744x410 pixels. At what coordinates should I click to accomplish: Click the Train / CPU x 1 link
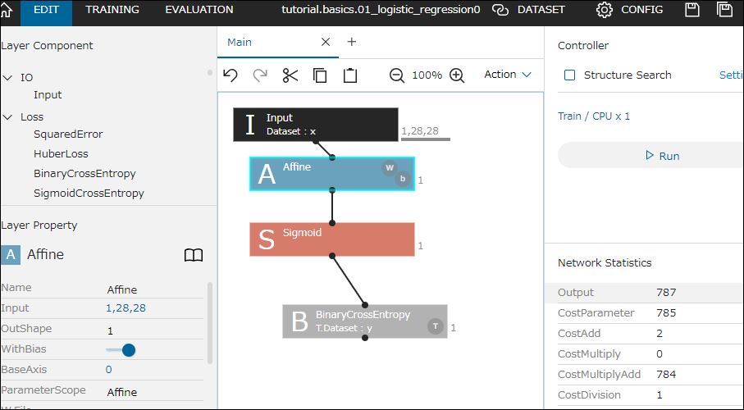[x=594, y=116]
